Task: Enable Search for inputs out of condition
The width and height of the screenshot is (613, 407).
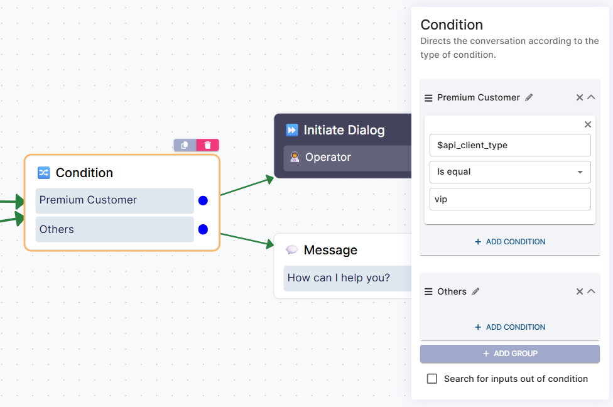Action: [x=432, y=379]
